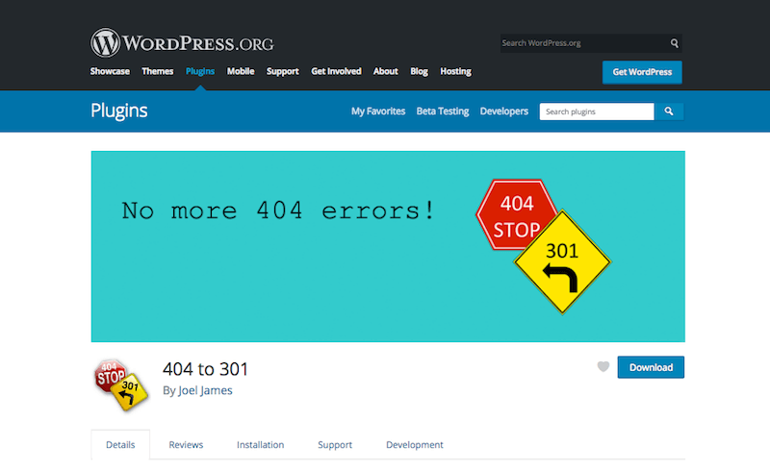
Task: Open the Mobile menu item
Action: click(241, 71)
